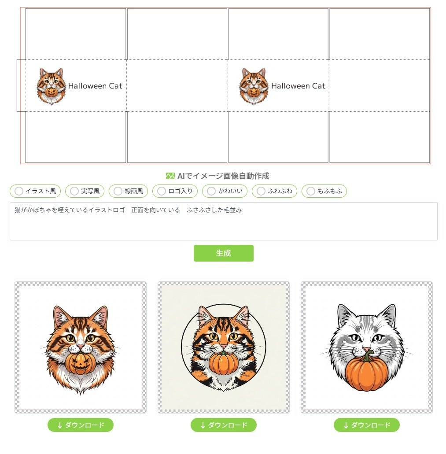Download the orange cat with jack-o-lantern image

click(x=81, y=425)
